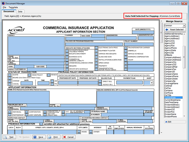The width and height of the screenshot is (189, 142).
Task: Switch to the Data tab
Action: click(20, 11)
